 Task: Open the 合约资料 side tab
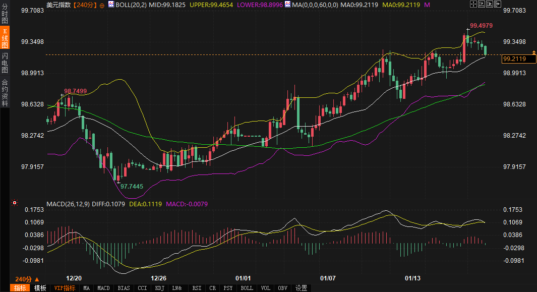[5, 93]
